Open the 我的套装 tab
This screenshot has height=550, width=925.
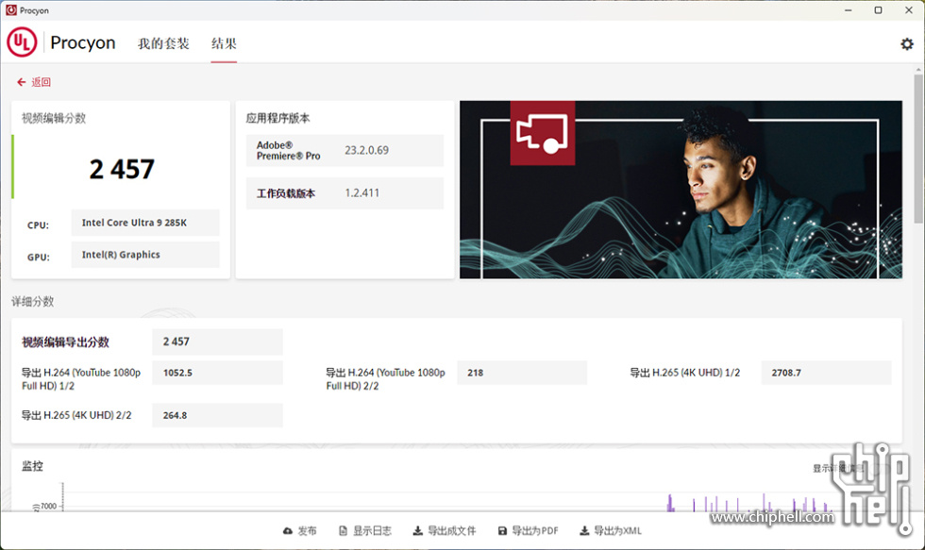(x=163, y=43)
